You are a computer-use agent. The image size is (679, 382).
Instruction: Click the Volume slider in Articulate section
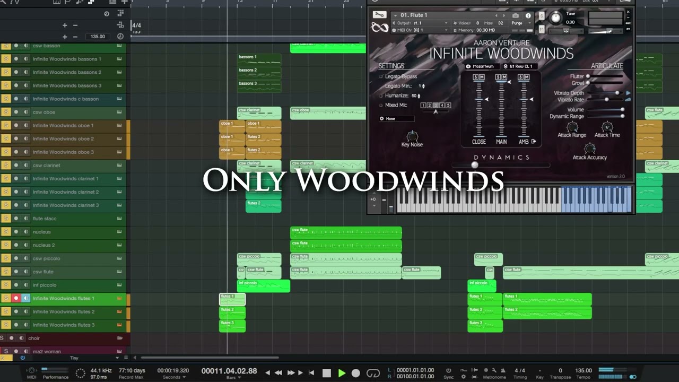pos(605,110)
